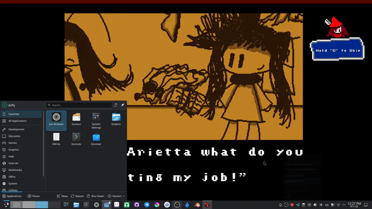Image resolution: width=372 pixels, height=209 pixels.
Task: Open the colorful circle app in taskbar
Action: click(x=157, y=205)
